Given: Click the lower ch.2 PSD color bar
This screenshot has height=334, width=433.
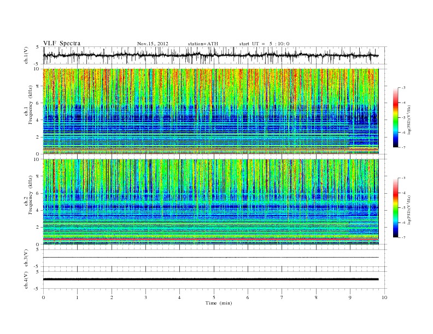Looking at the screenshot, I should (x=395, y=207).
